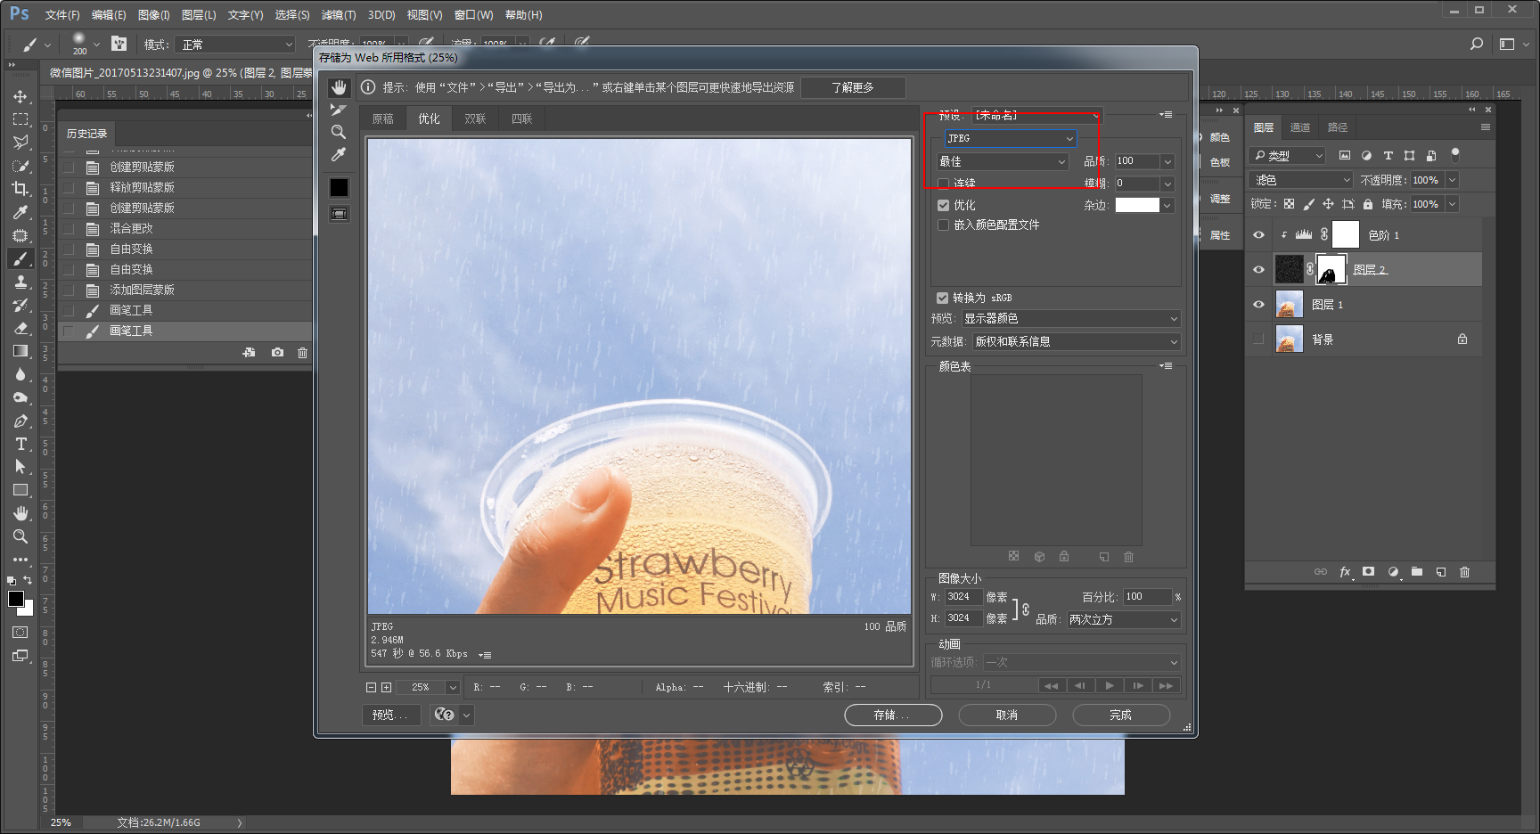Viewport: 1540px width, 834px height.
Task: Click the 杂边 matte color swatch
Action: coord(1138,205)
